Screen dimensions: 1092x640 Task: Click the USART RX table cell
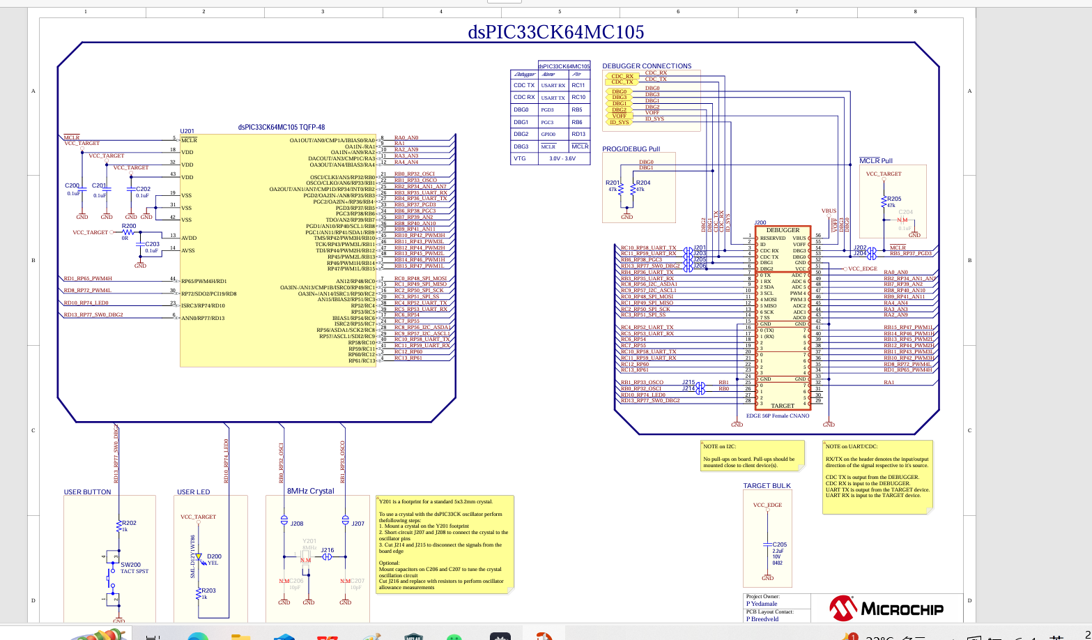[x=553, y=86]
